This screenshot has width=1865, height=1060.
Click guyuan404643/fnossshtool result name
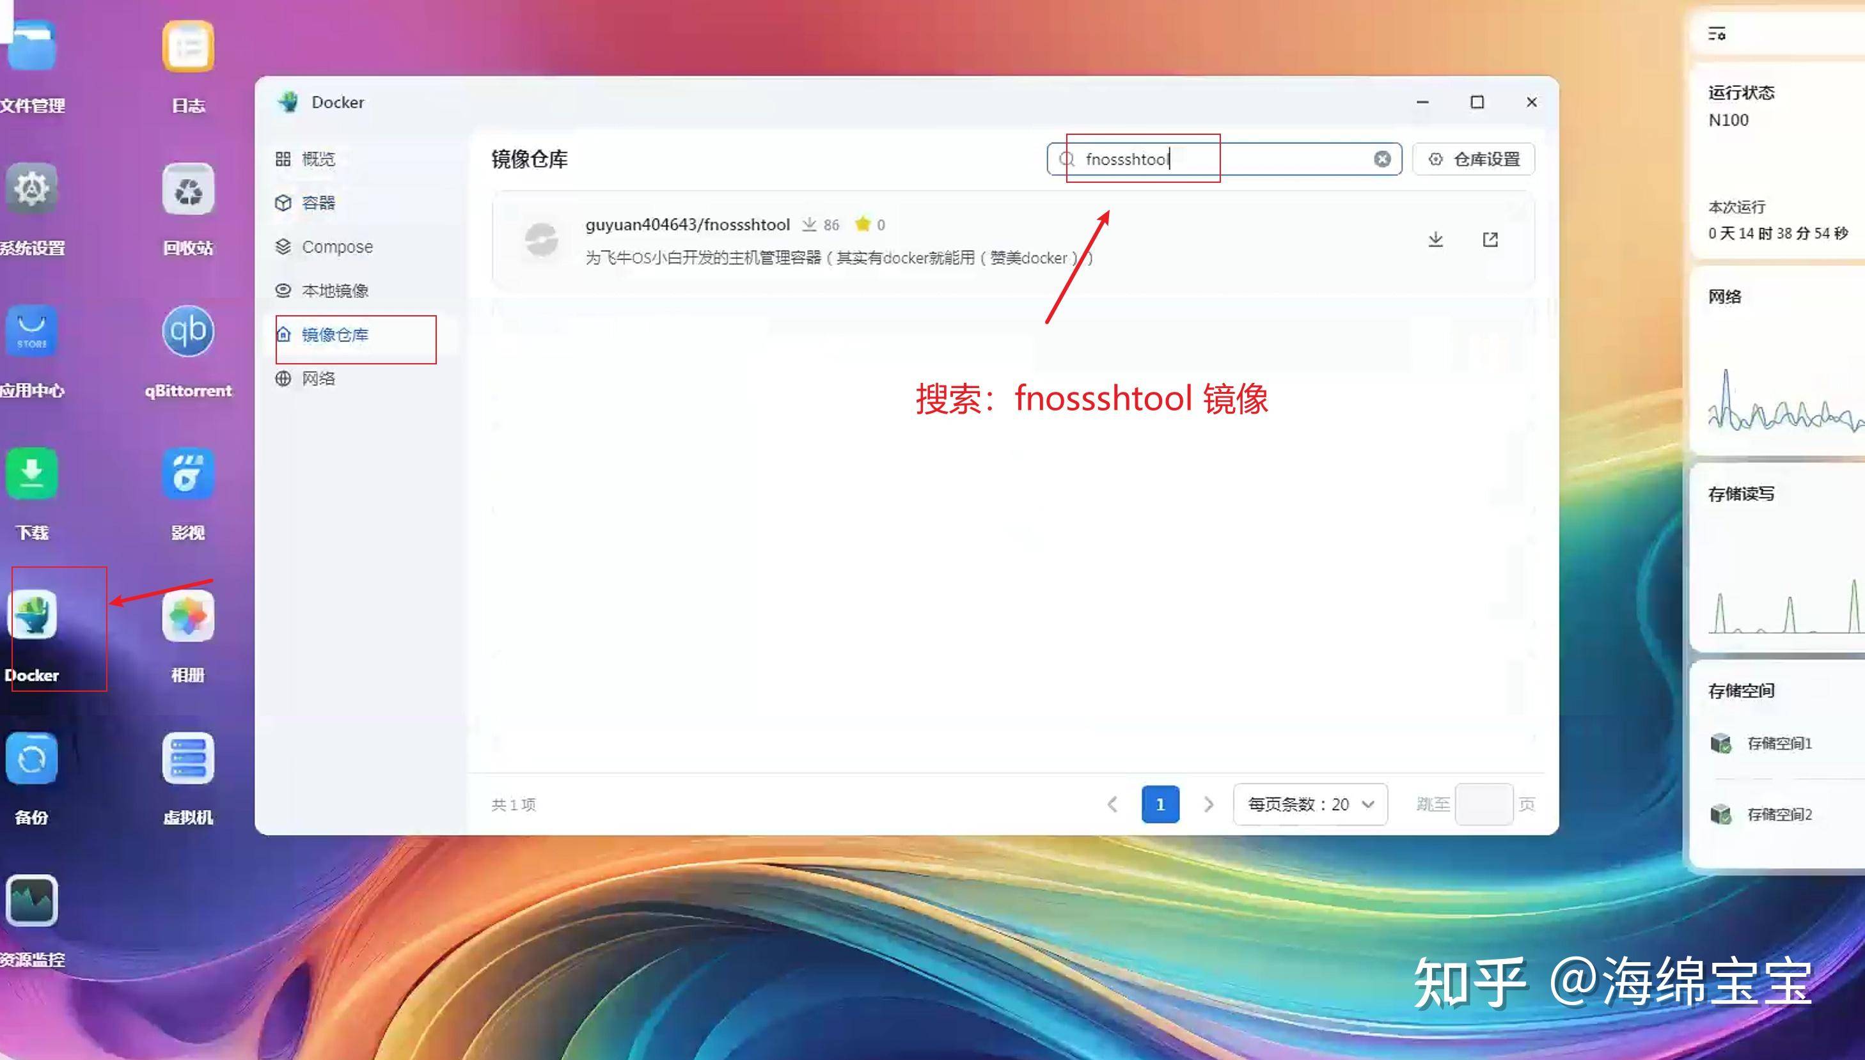pyautogui.click(x=687, y=224)
